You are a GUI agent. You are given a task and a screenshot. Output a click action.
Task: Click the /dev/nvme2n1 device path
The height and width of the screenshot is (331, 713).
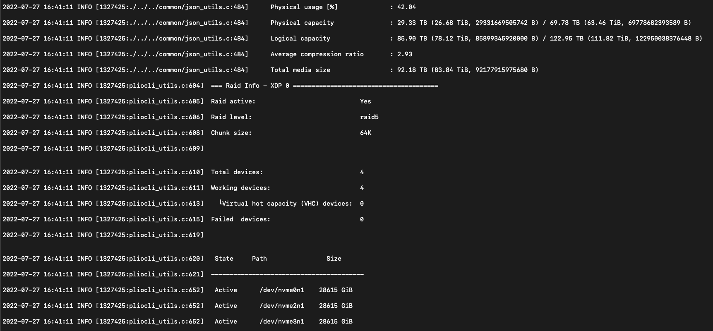tap(282, 306)
